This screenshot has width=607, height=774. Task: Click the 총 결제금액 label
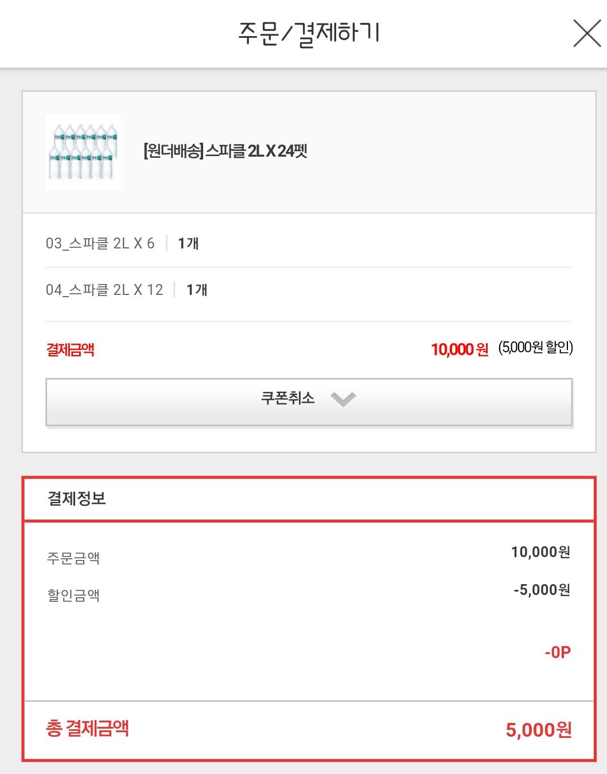87,729
